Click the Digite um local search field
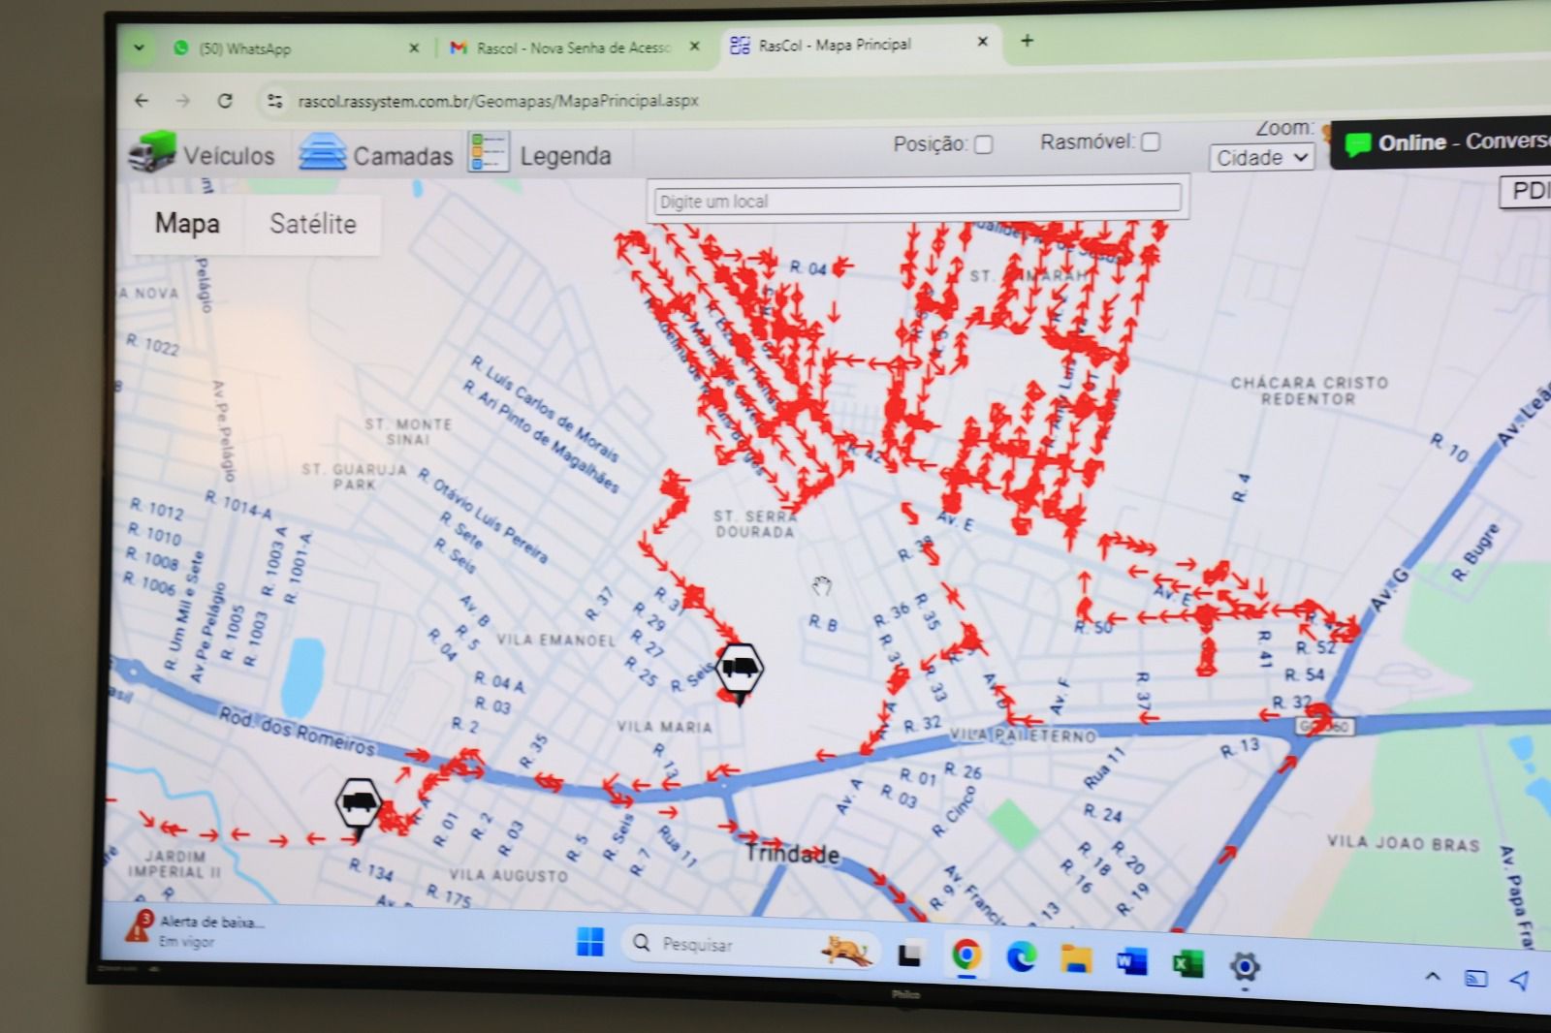Screen dimensions: 1551x1033 [916, 201]
